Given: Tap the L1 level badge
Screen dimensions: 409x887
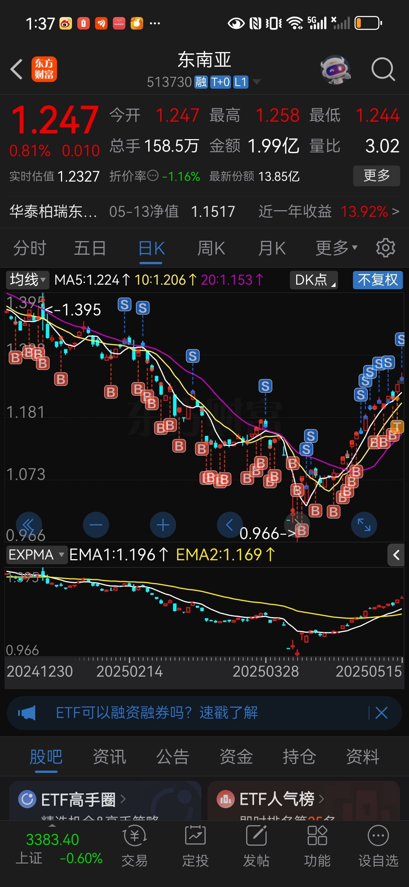Looking at the screenshot, I should 240,82.
